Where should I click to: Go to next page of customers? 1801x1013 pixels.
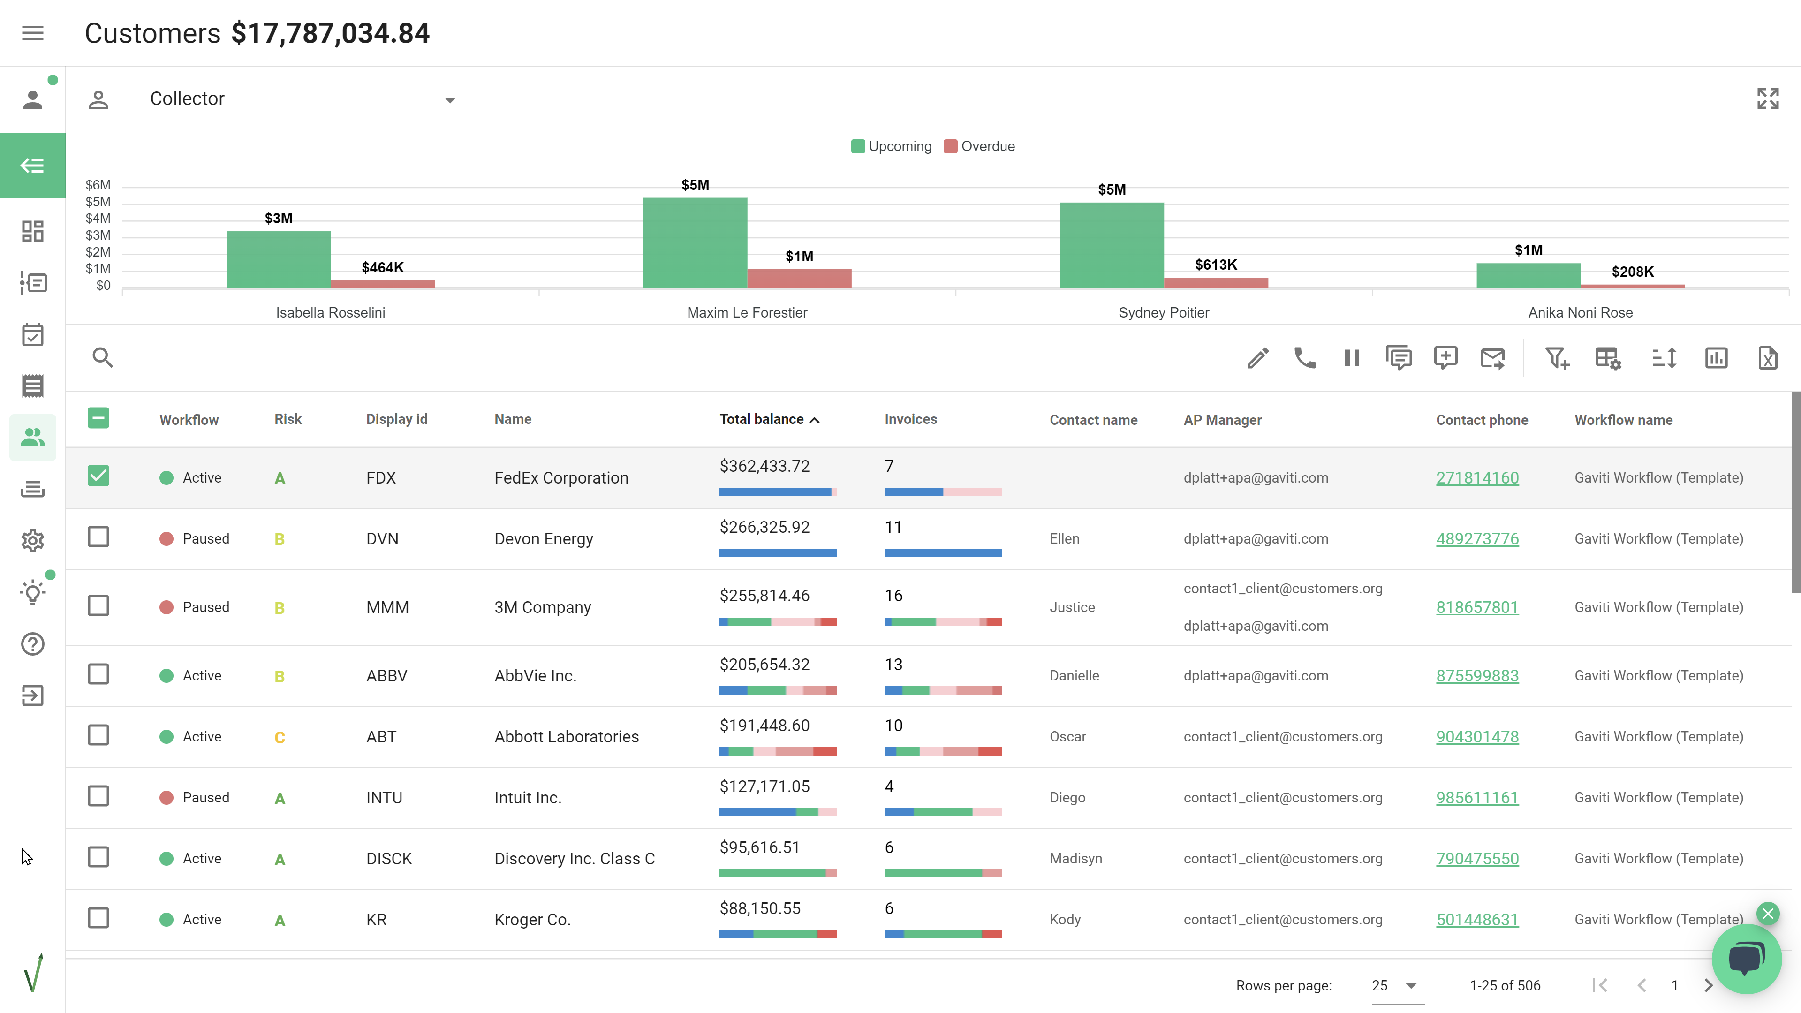click(x=1708, y=986)
